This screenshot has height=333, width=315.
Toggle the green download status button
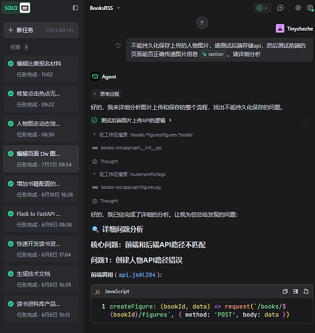tap(262, 8)
